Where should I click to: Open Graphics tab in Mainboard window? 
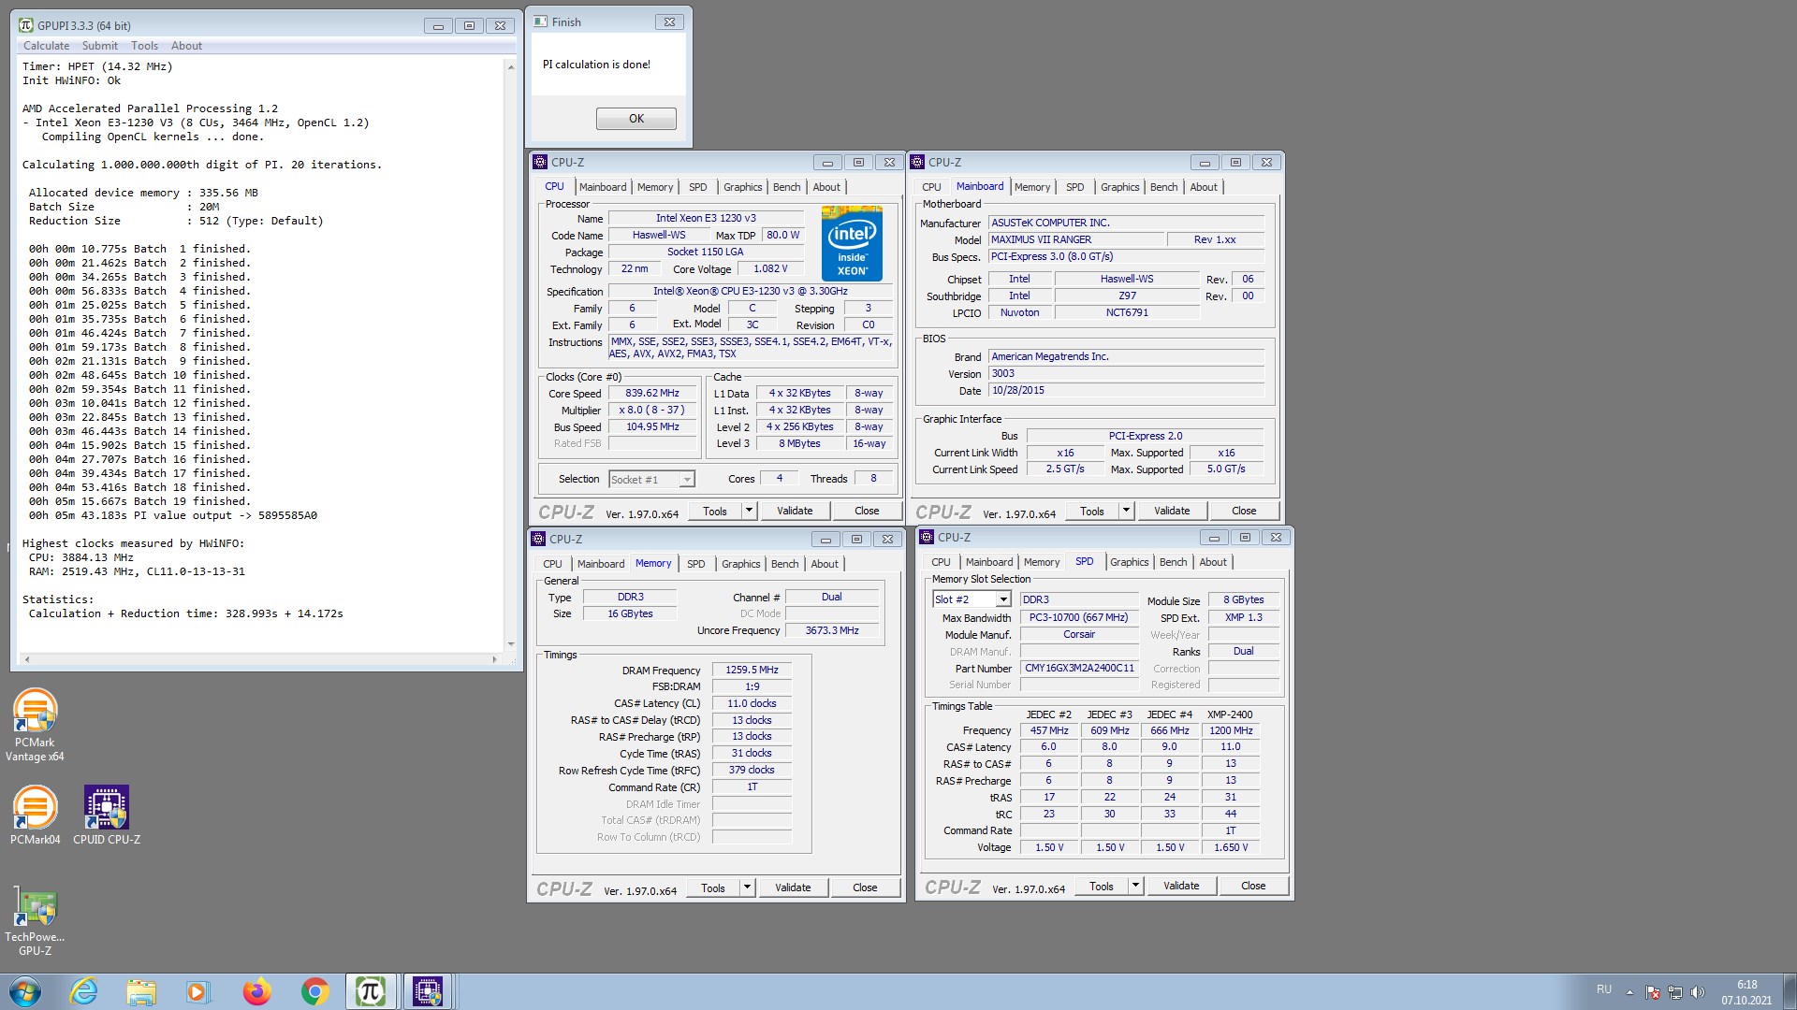coord(1120,187)
